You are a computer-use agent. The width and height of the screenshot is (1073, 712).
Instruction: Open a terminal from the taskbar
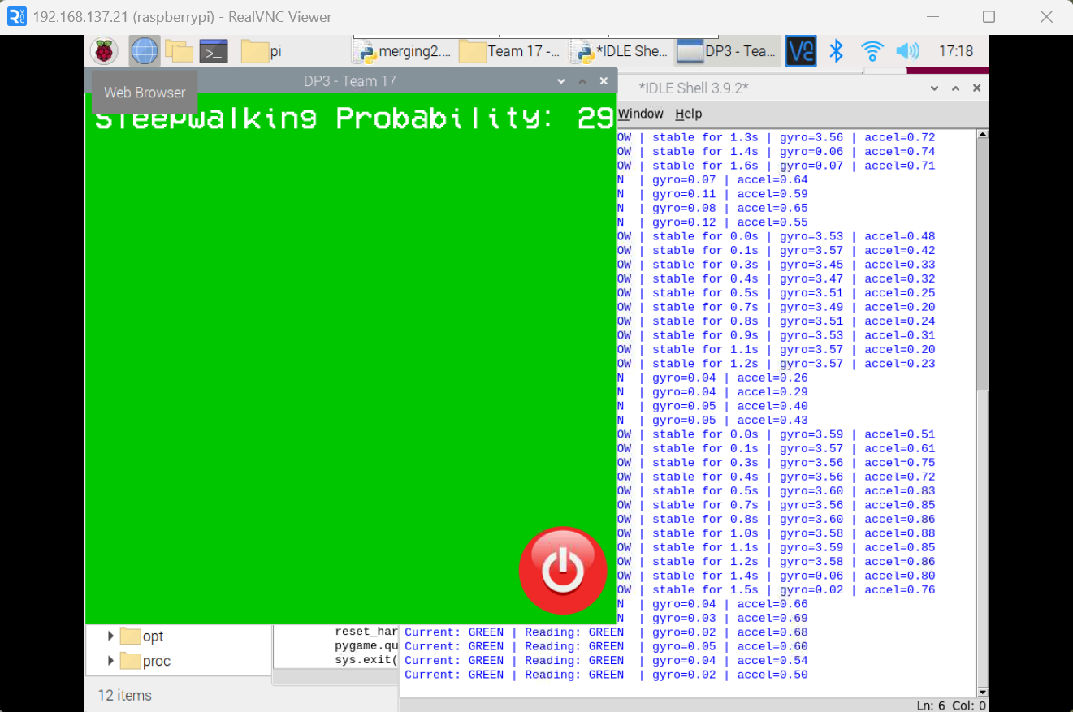point(213,50)
